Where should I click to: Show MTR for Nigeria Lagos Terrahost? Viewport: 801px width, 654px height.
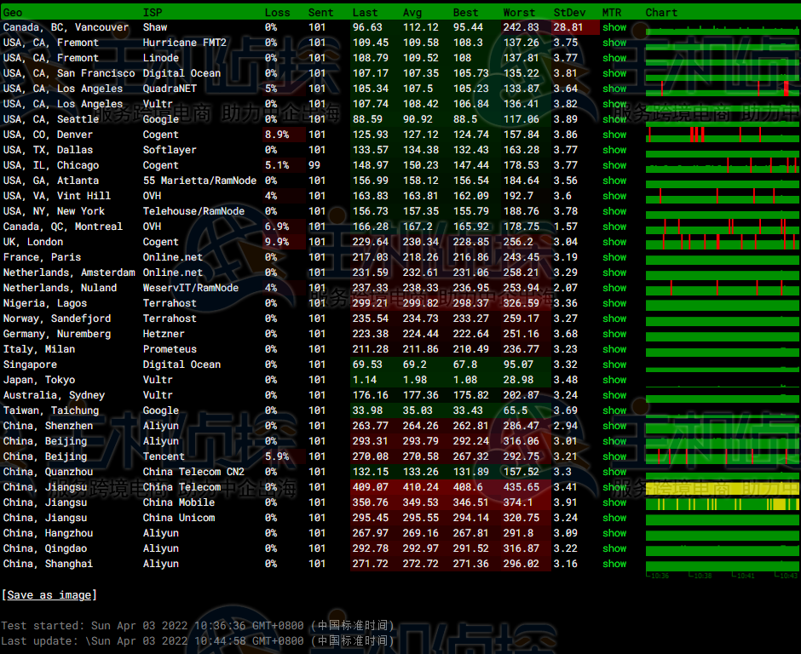[x=614, y=303]
